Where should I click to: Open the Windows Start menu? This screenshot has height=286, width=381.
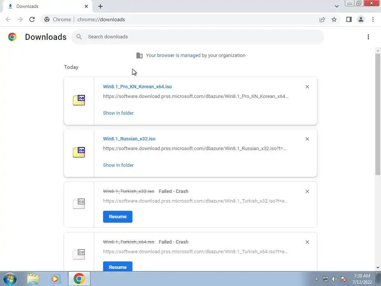point(10,279)
